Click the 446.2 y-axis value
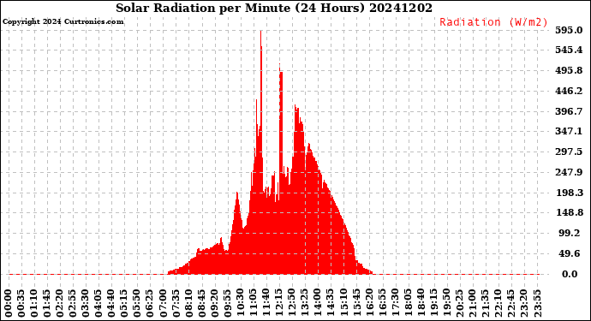This screenshot has width=591, height=321. 569,91
